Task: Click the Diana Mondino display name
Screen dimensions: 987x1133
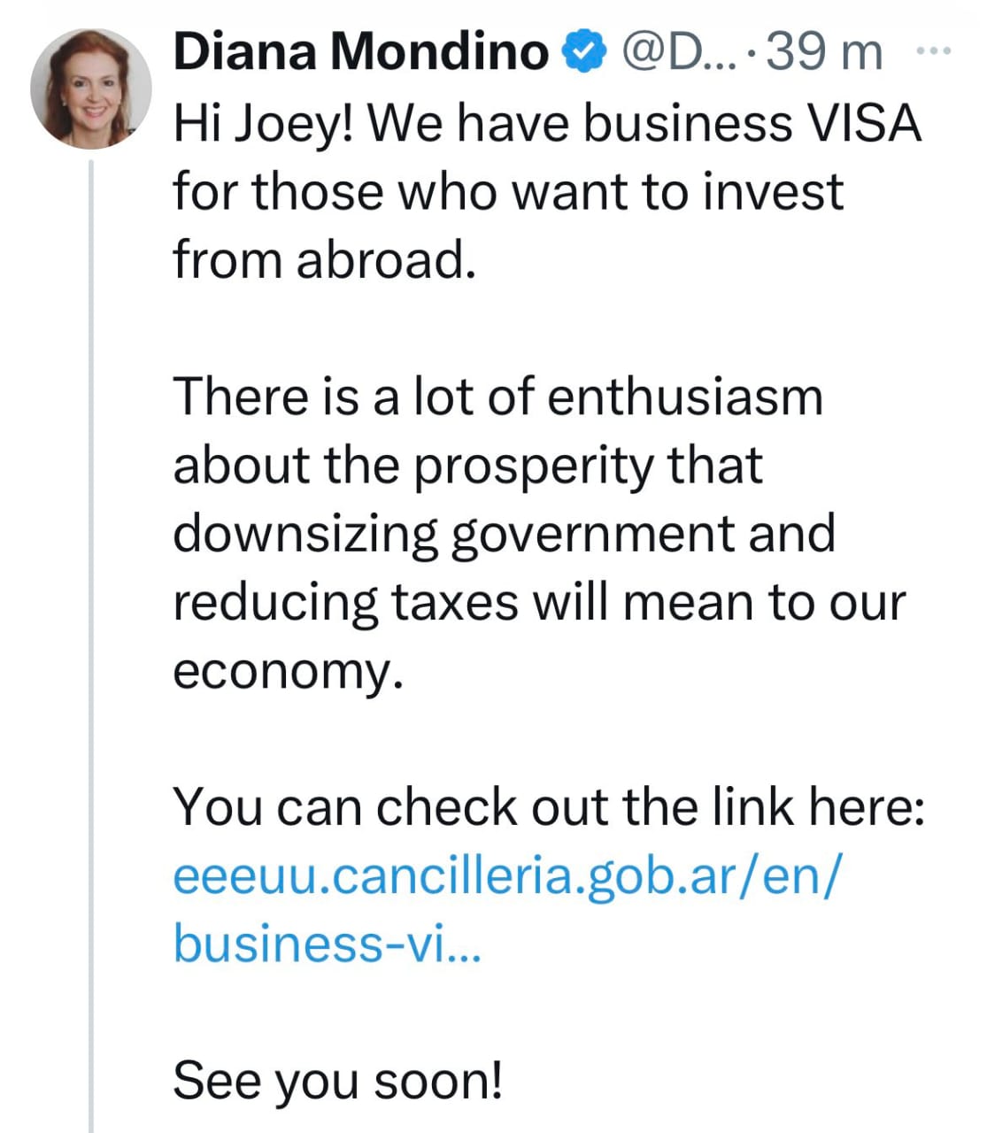Action: coord(360,53)
